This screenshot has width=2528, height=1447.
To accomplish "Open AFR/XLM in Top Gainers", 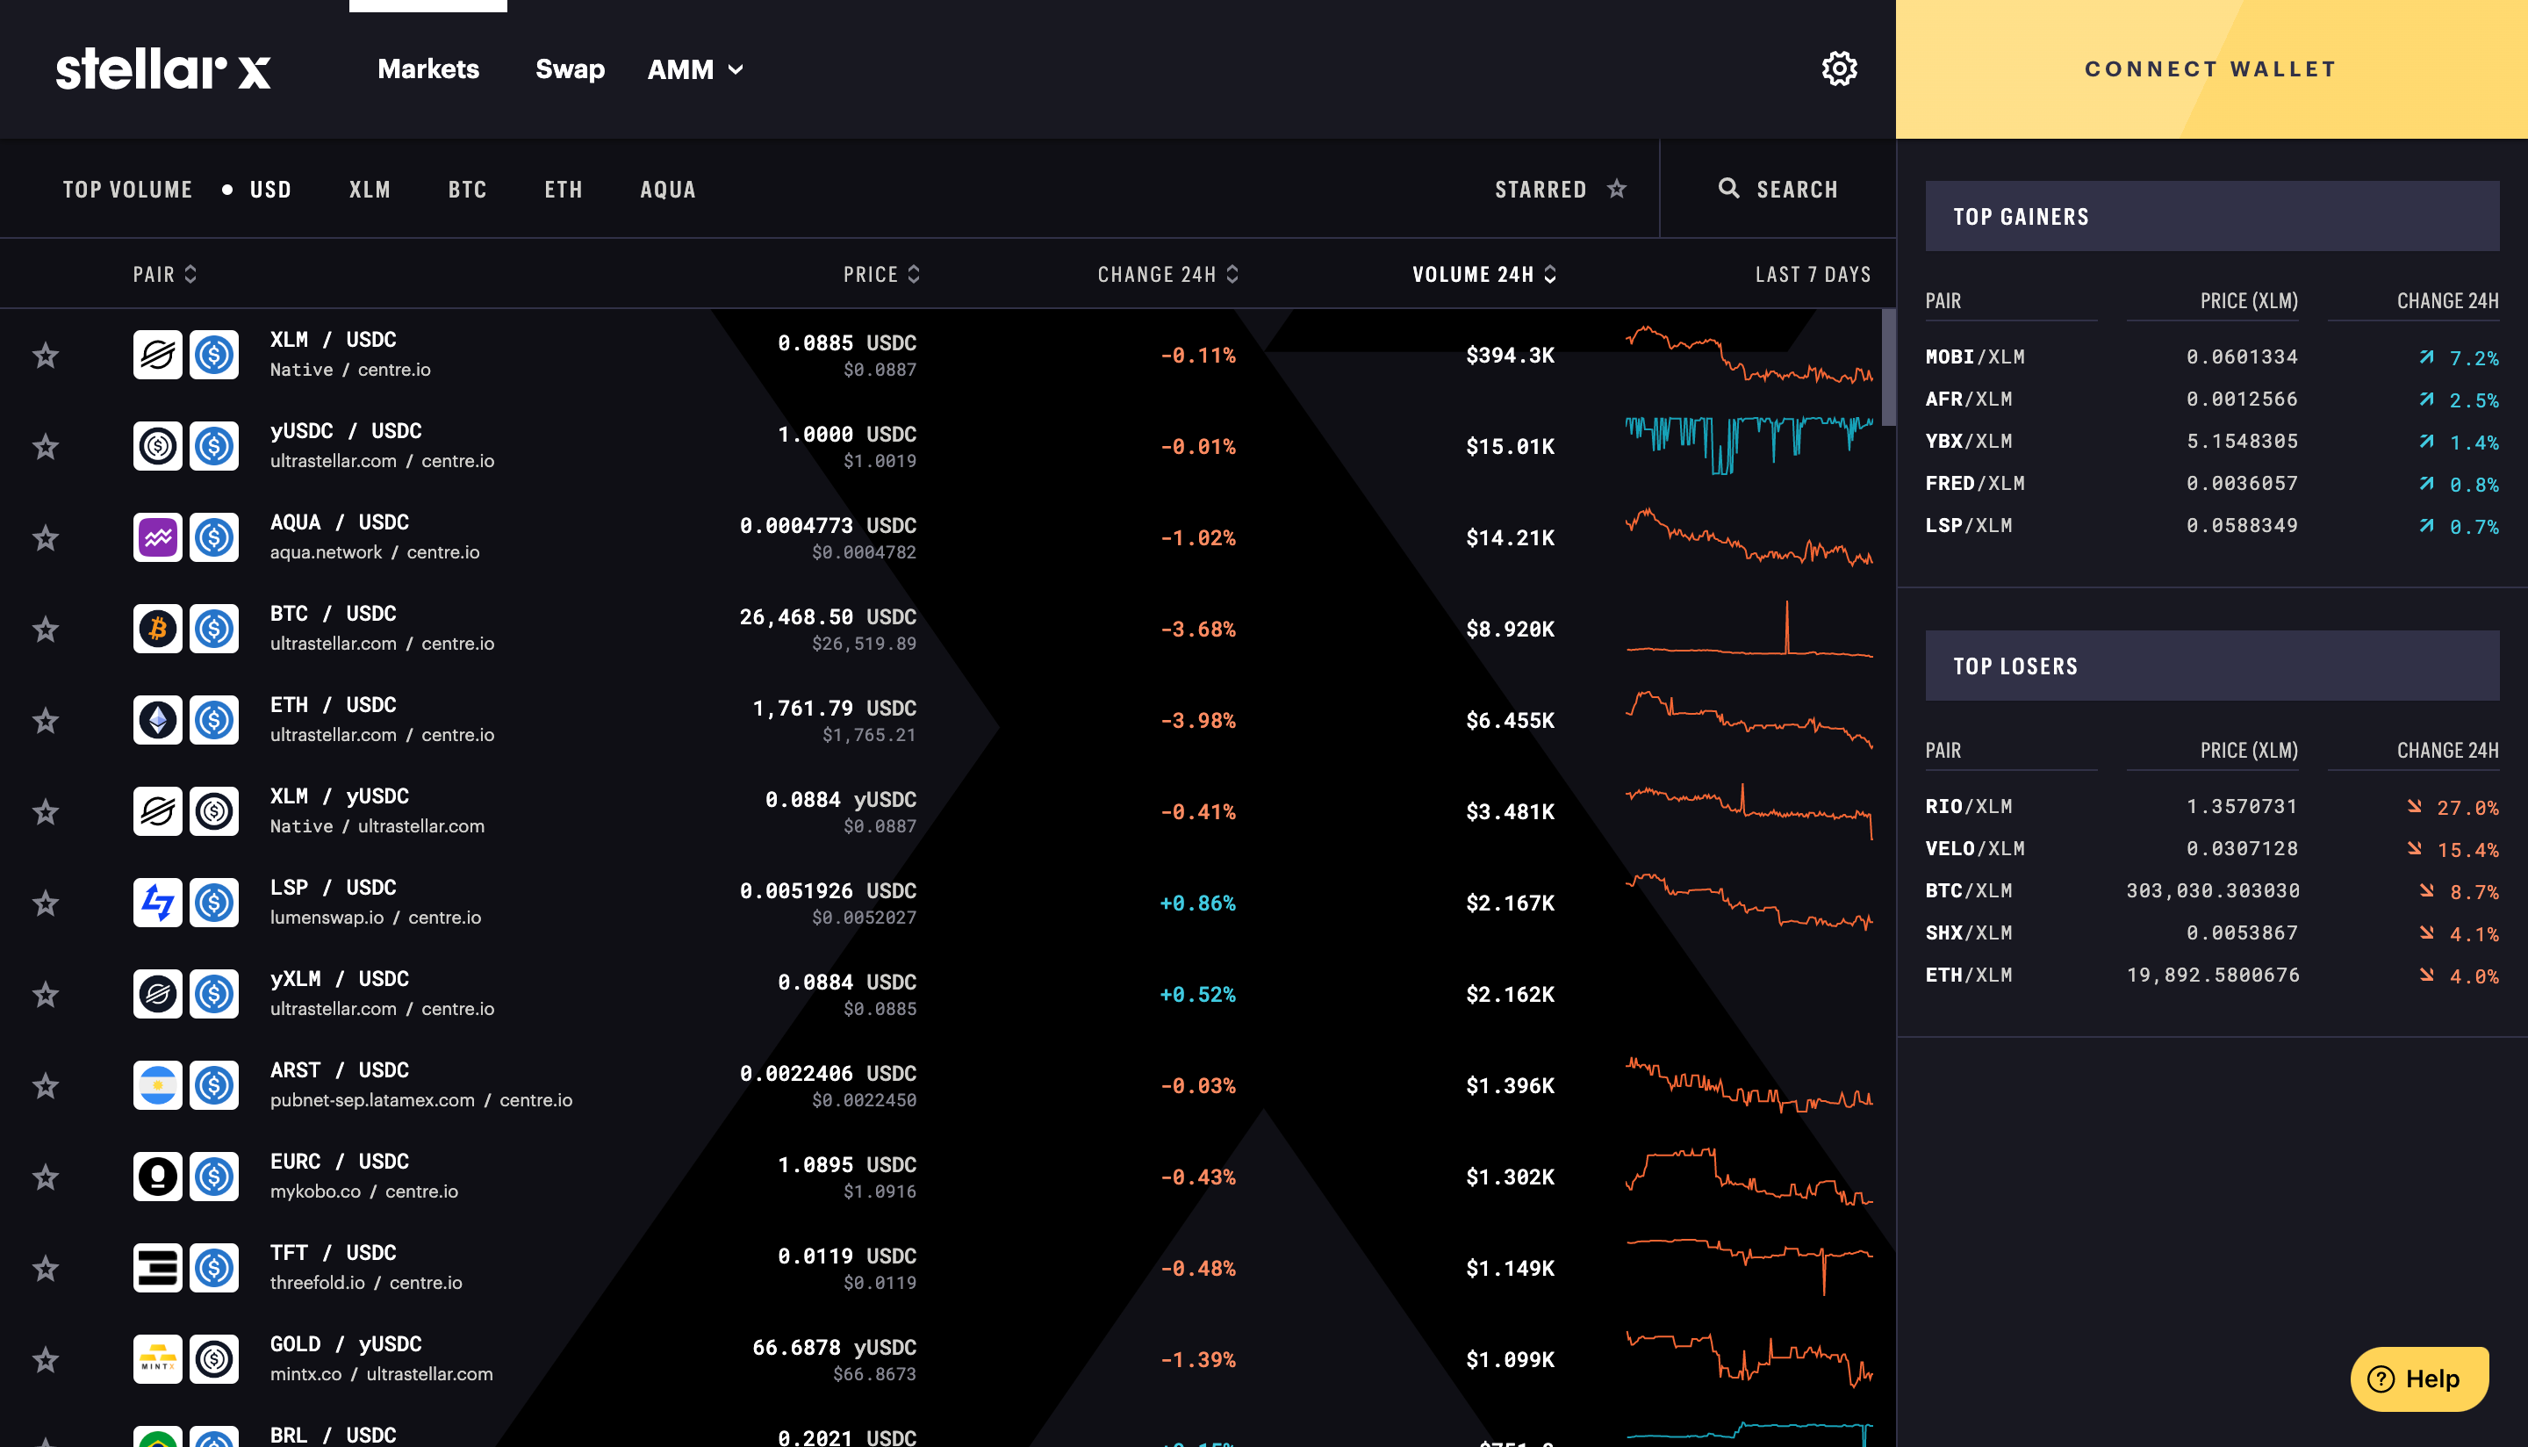I will (x=2211, y=400).
